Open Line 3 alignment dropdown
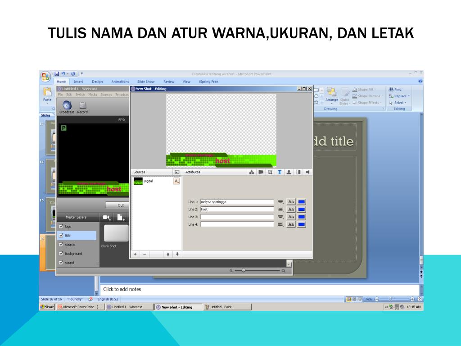This screenshot has height=346, width=461. 281,217
